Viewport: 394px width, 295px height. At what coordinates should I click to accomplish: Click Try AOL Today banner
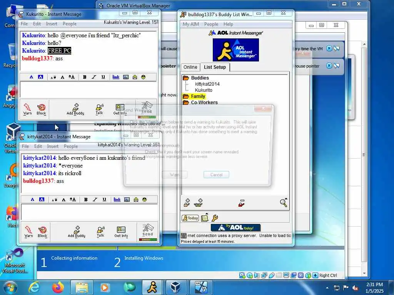(x=236, y=227)
